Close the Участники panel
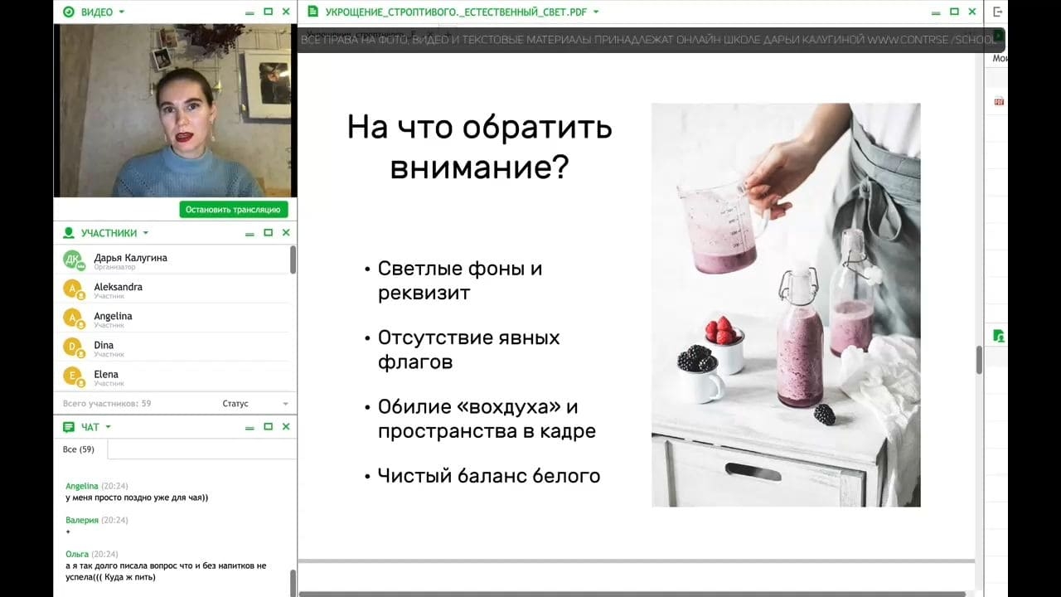This screenshot has height=597, width=1061. tap(286, 233)
